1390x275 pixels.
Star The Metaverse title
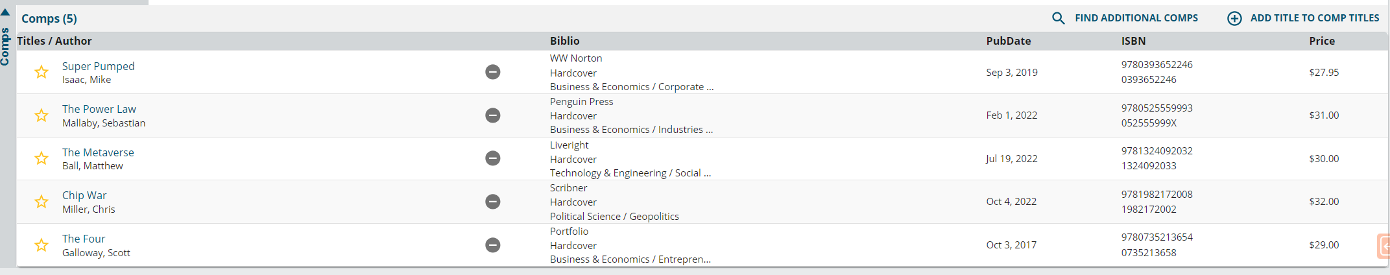click(42, 158)
